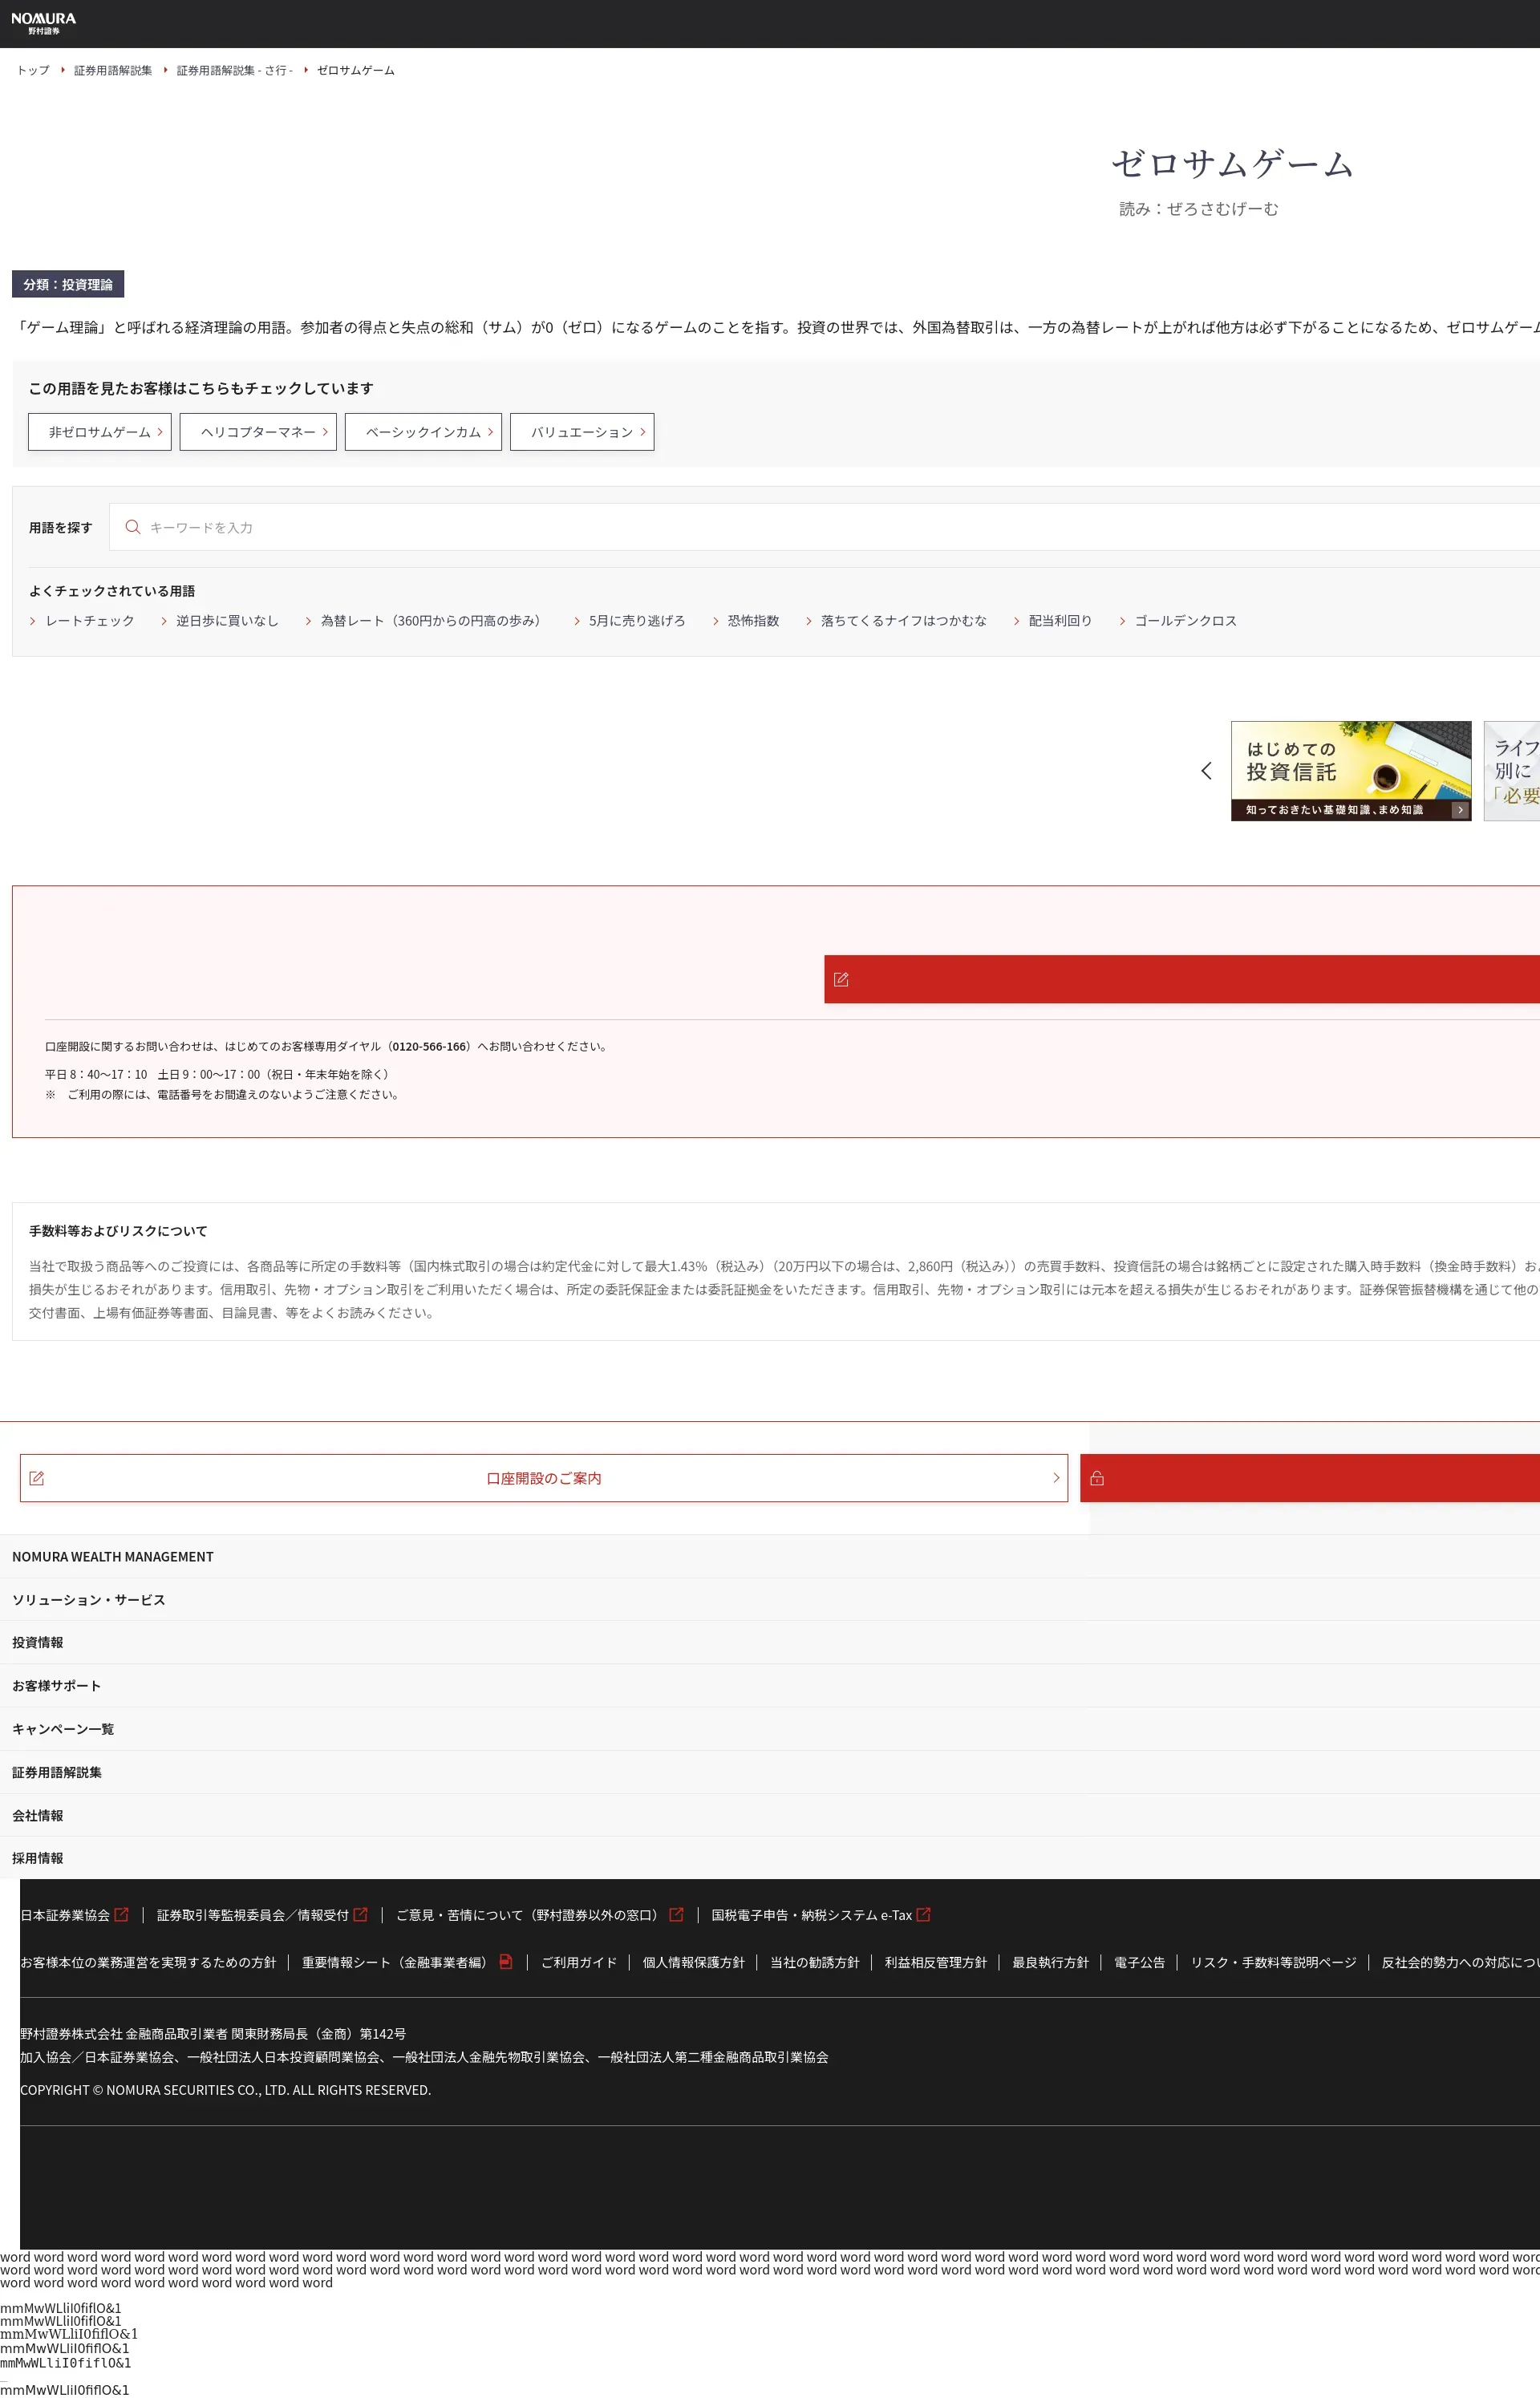Click the lock icon on the red login bar
1540x2398 pixels.
click(1097, 1477)
